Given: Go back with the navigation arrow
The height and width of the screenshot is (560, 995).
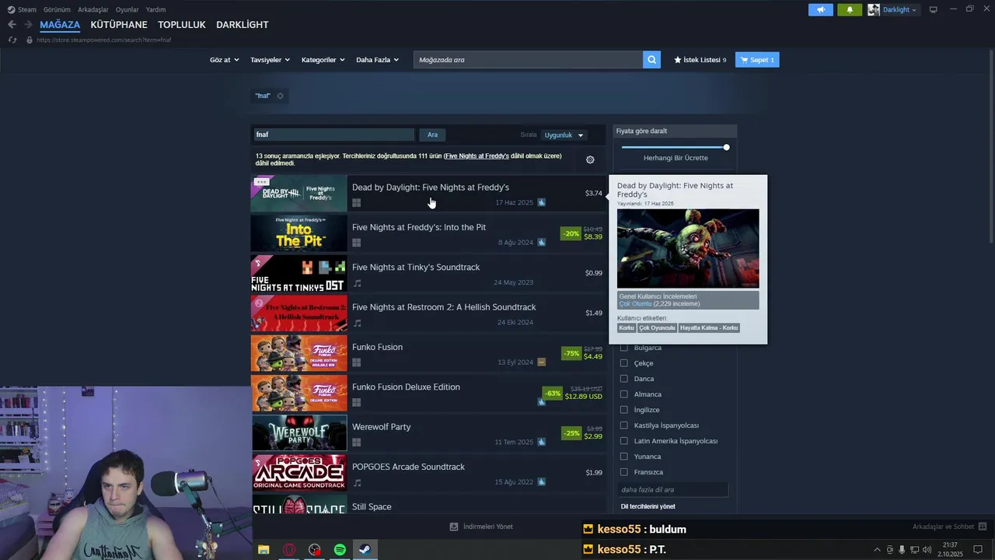Looking at the screenshot, I should tap(12, 25).
